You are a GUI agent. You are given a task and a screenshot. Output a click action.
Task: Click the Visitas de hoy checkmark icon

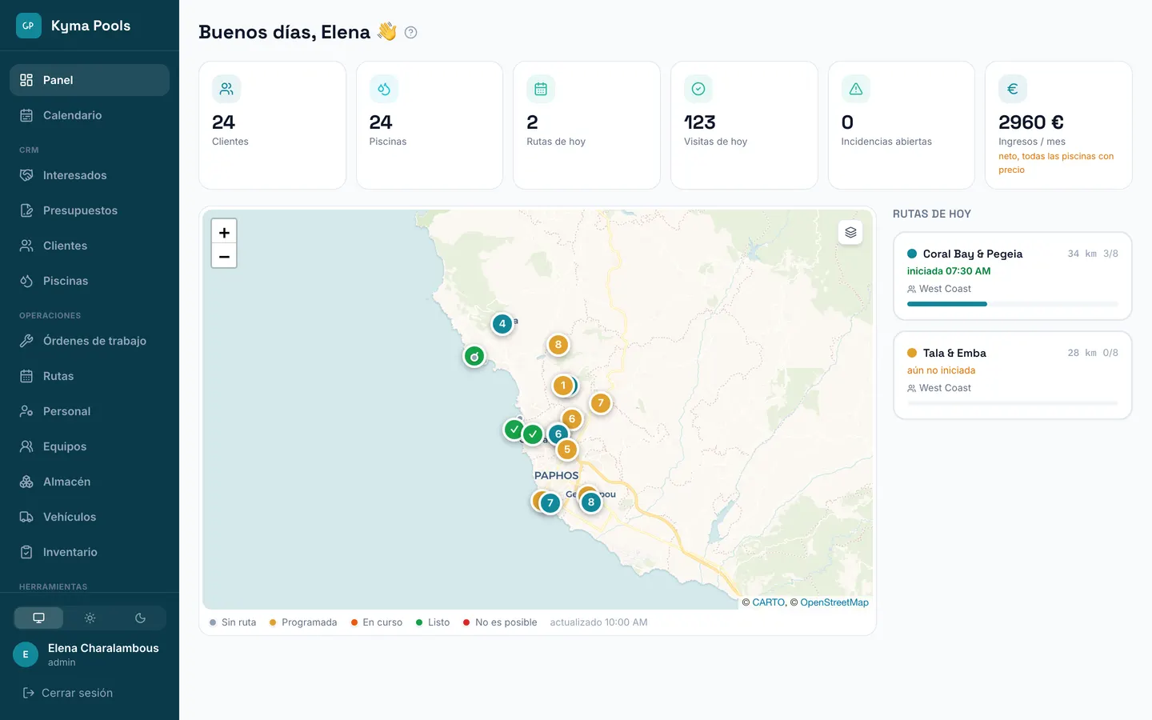[698, 89]
